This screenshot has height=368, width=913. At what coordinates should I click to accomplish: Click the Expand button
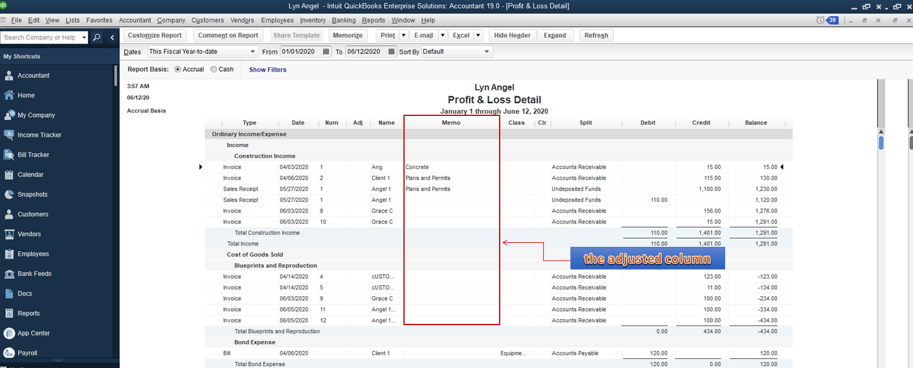(555, 35)
